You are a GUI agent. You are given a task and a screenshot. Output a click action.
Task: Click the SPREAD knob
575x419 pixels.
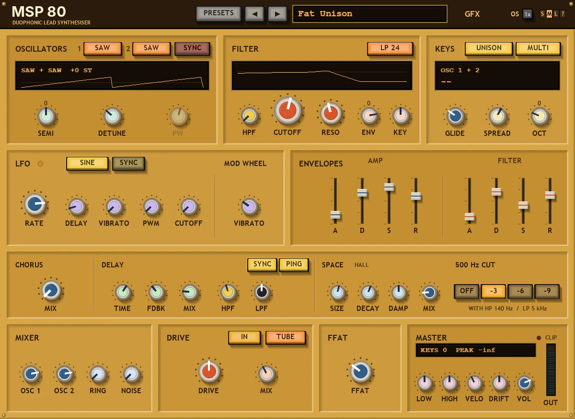point(497,116)
